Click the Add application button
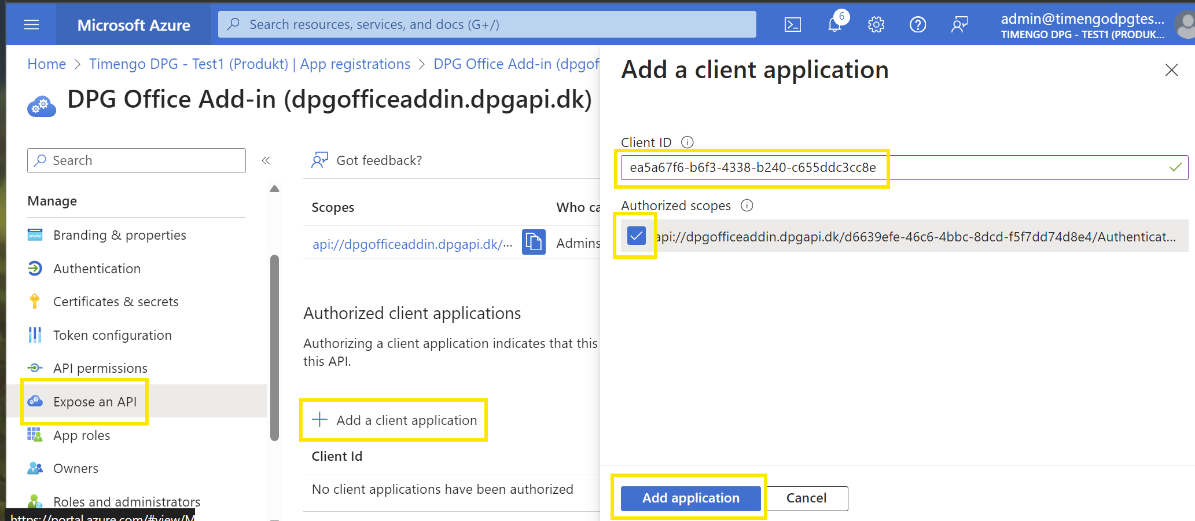Image resolution: width=1195 pixels, height=521 pixels. pyautogui.click(x=690, y=498)
